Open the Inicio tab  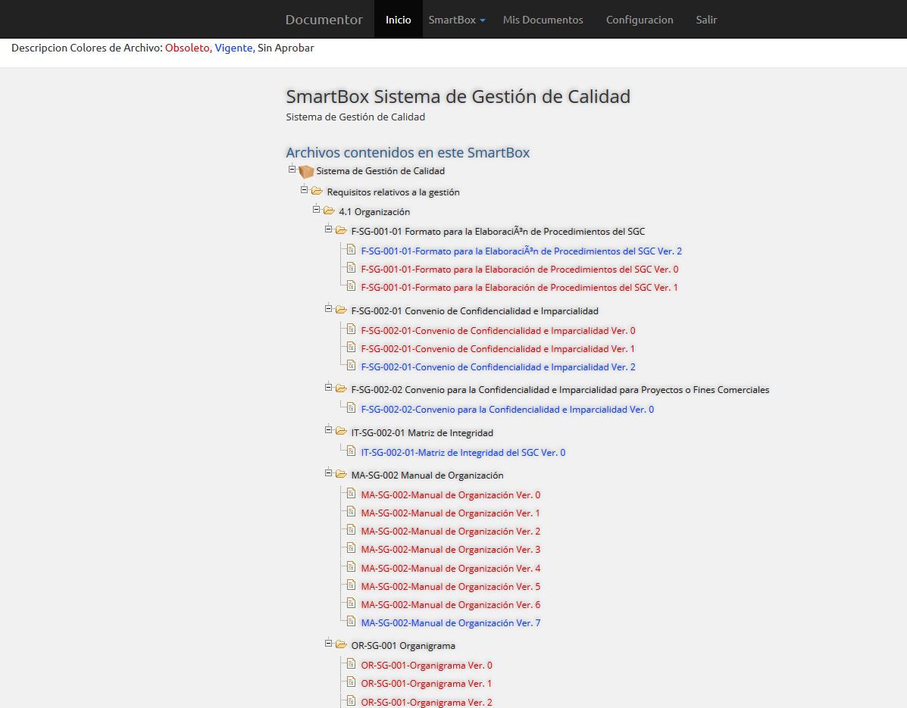[x=398, y=20]
